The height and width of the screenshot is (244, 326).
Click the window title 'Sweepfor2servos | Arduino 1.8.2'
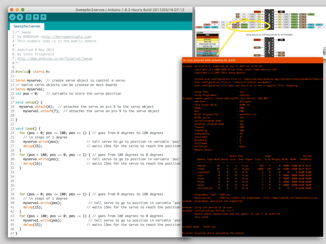point(130,10)
